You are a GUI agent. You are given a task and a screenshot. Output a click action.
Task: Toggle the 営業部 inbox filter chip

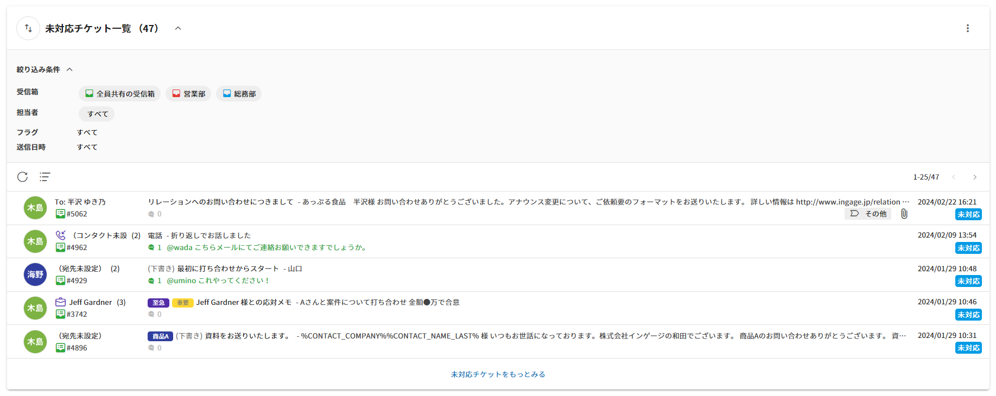[x=188, y=94]
